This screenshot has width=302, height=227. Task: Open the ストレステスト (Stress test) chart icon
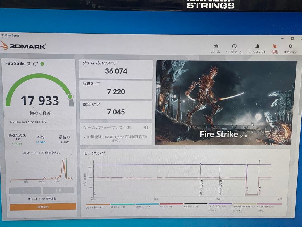coord(257,46)
